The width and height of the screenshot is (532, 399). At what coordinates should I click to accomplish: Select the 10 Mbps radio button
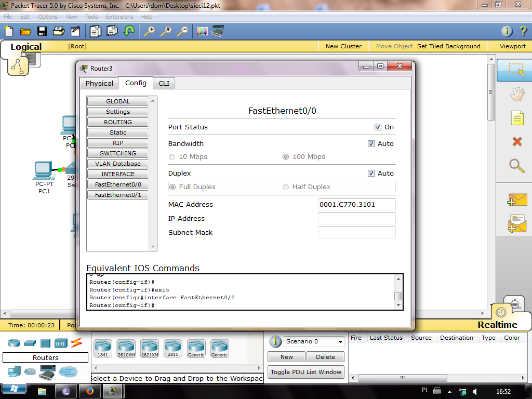(x=172, y=157)
